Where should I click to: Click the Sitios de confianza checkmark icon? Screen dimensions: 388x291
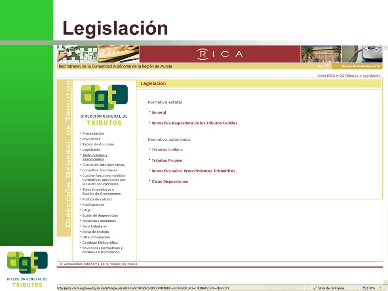click(315, 288)
